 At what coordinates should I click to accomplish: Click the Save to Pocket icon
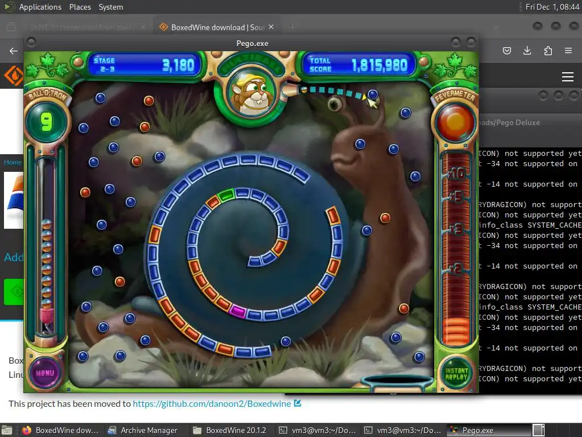click(507, 51)
